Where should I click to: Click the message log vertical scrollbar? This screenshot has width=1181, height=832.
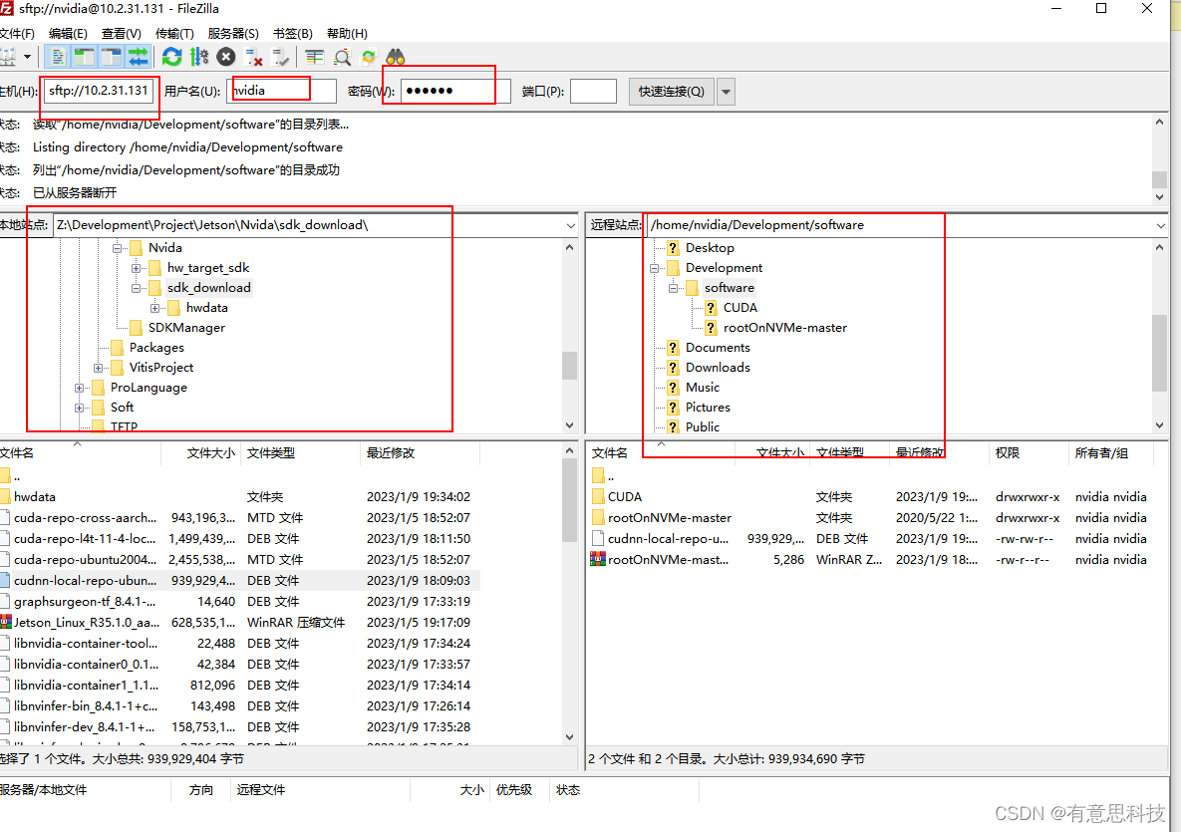click(x=1159, y=158)
